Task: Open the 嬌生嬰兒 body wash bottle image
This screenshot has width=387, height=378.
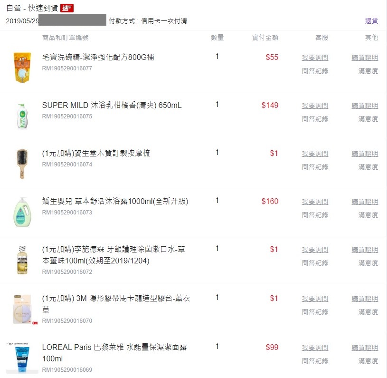Action: (x=22, y=212)
